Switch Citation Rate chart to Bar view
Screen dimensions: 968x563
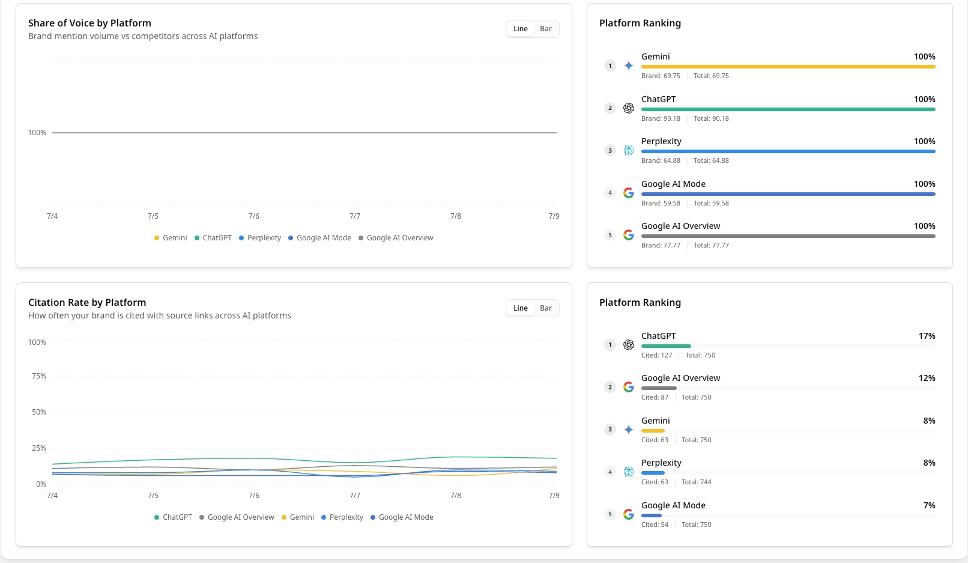coord(546,308)
